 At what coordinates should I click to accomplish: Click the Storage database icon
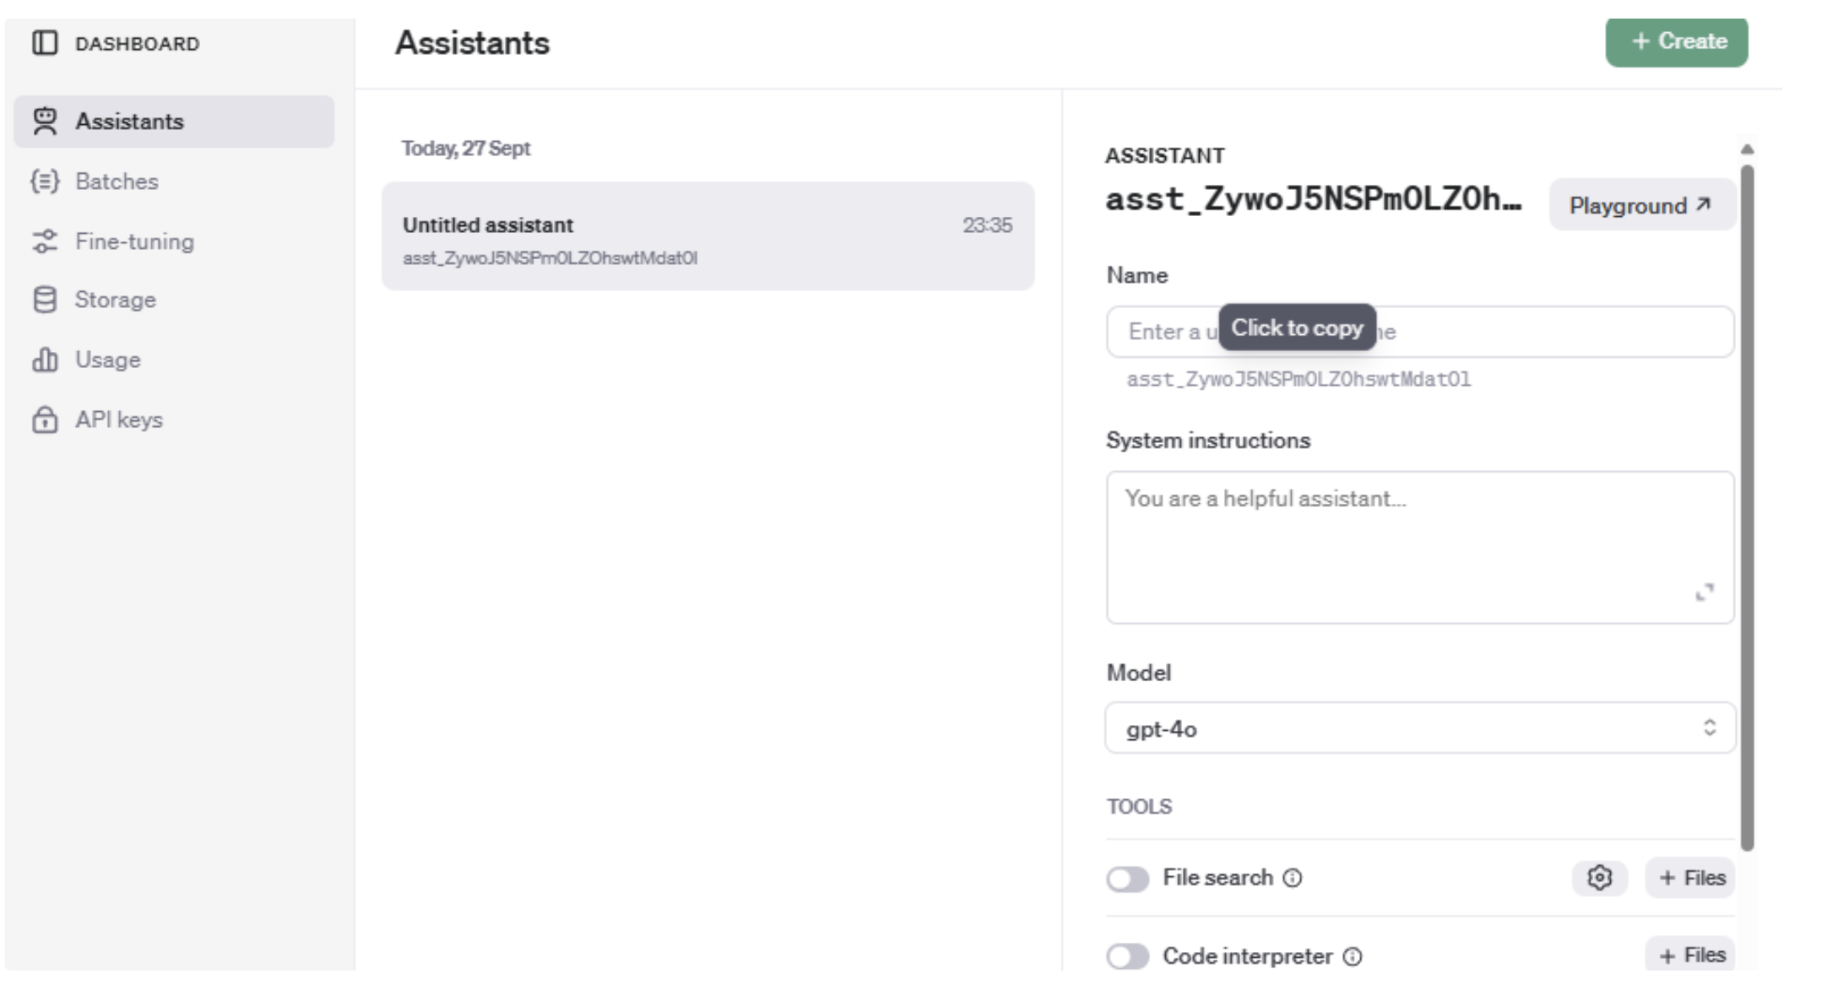pos(43,299)
